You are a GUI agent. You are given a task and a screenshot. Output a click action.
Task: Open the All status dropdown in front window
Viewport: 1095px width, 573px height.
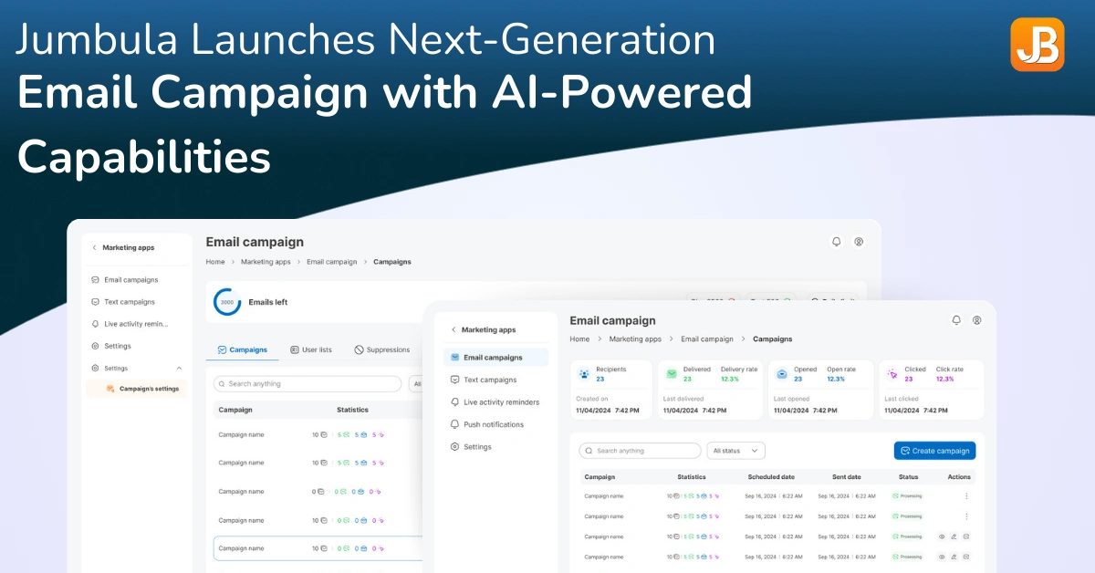(x=735, y=451)
